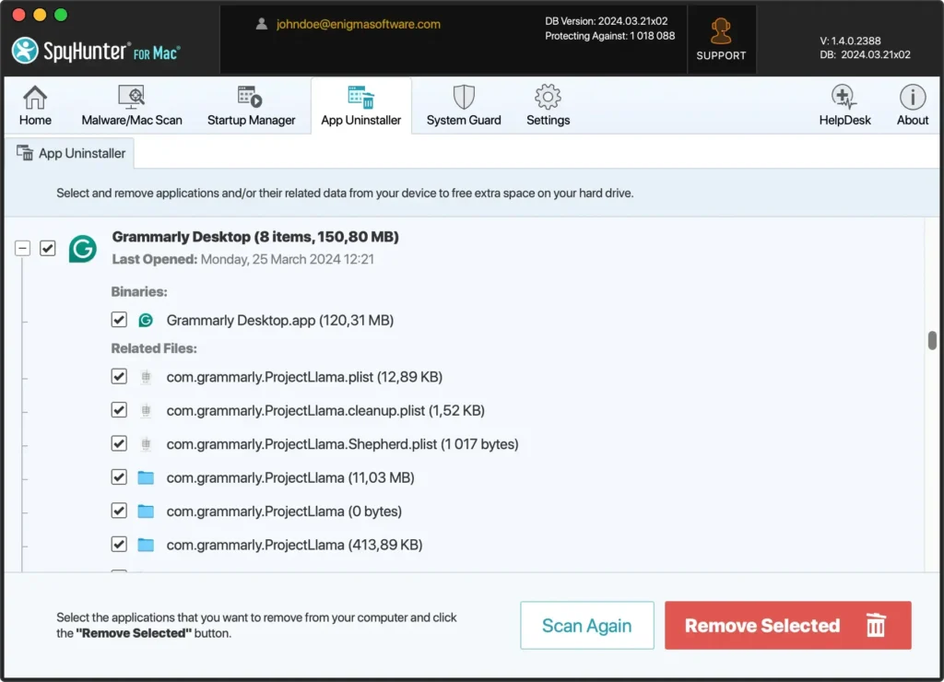Uncheck the Grammarly Desktop group checkbox
This screenshot has width=944, height=682.
(48, 248)
